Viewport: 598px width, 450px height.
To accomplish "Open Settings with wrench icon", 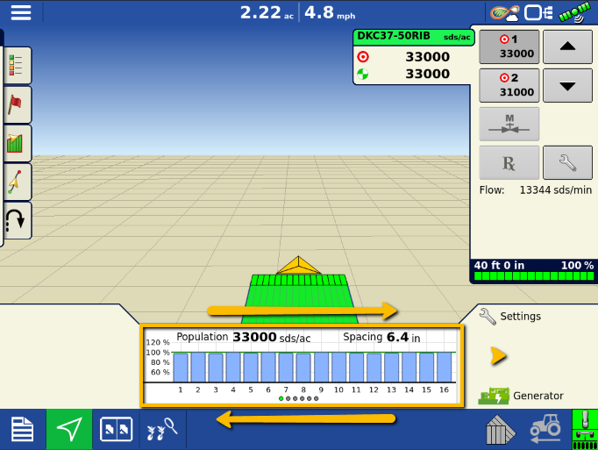I will click(510, 317).
